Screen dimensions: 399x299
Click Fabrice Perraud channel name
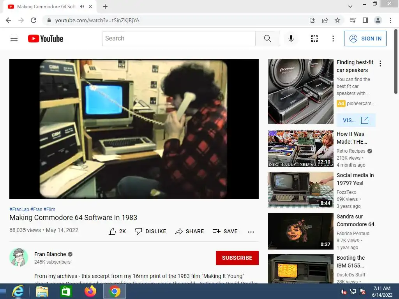(353, 234)
